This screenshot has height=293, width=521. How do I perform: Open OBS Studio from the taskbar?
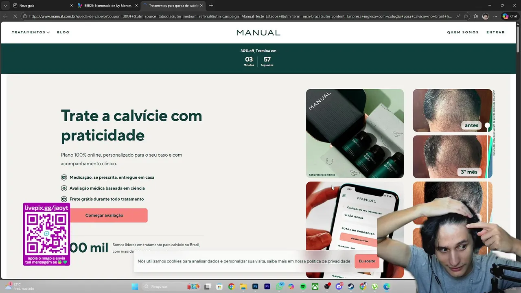click(x=327, y=286)
